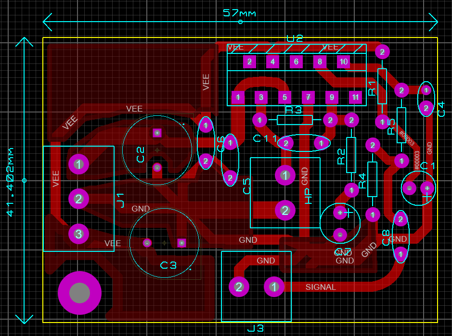Select pad 1 of IC U2
Viewport: 452px width, 336px height.
(x=238, y=97)
